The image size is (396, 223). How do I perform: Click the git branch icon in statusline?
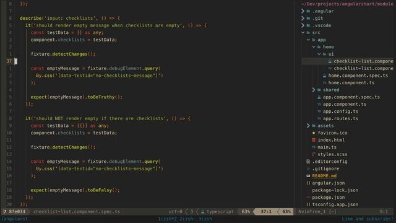tap(4, 212)
